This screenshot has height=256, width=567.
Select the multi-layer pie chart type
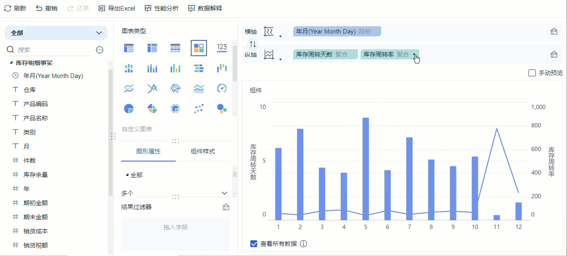175,109
